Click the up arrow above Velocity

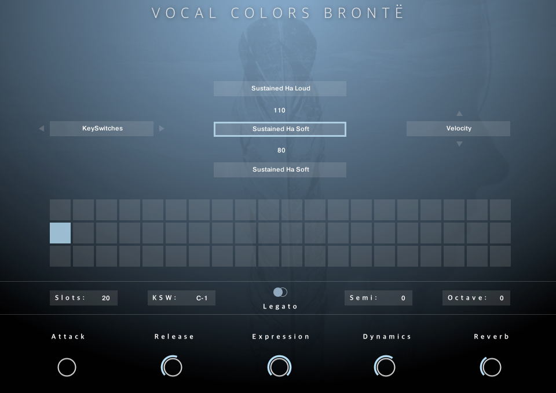459,114
